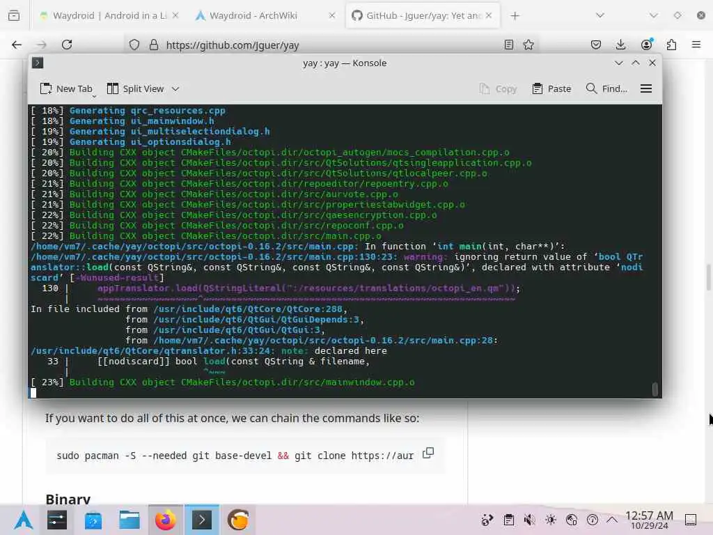
Task: Open Dolphin file manager from taskbar
Action: tap(129, 520)
